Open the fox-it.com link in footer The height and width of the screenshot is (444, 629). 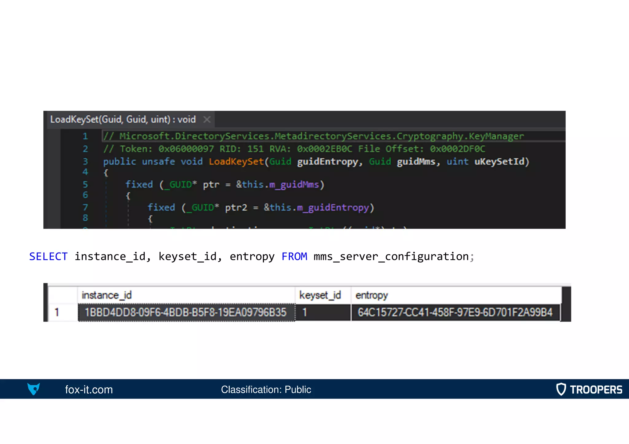(x=89, y=390)
